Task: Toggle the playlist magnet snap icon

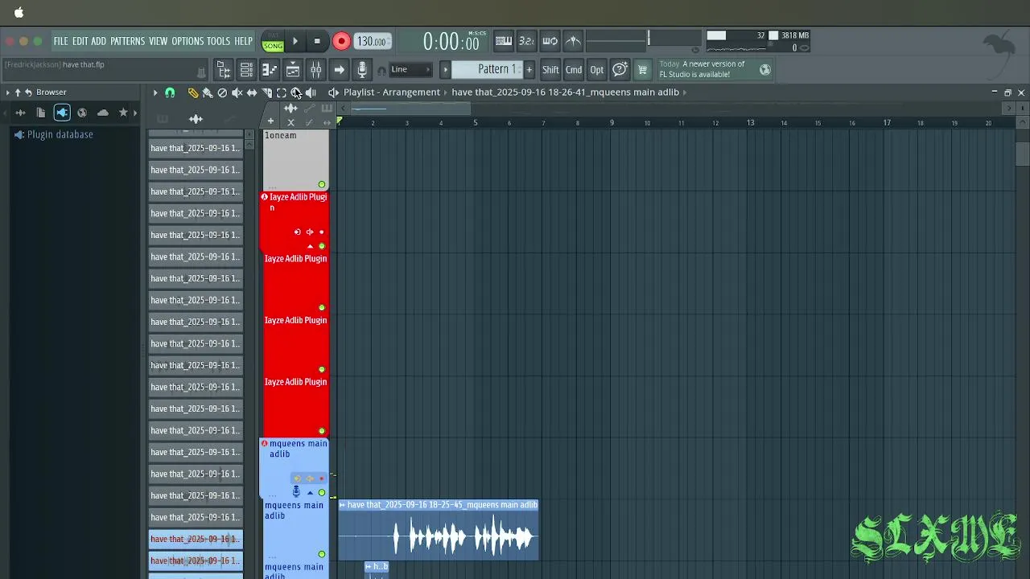Action: pyautogui.click(x=170, y=92)
